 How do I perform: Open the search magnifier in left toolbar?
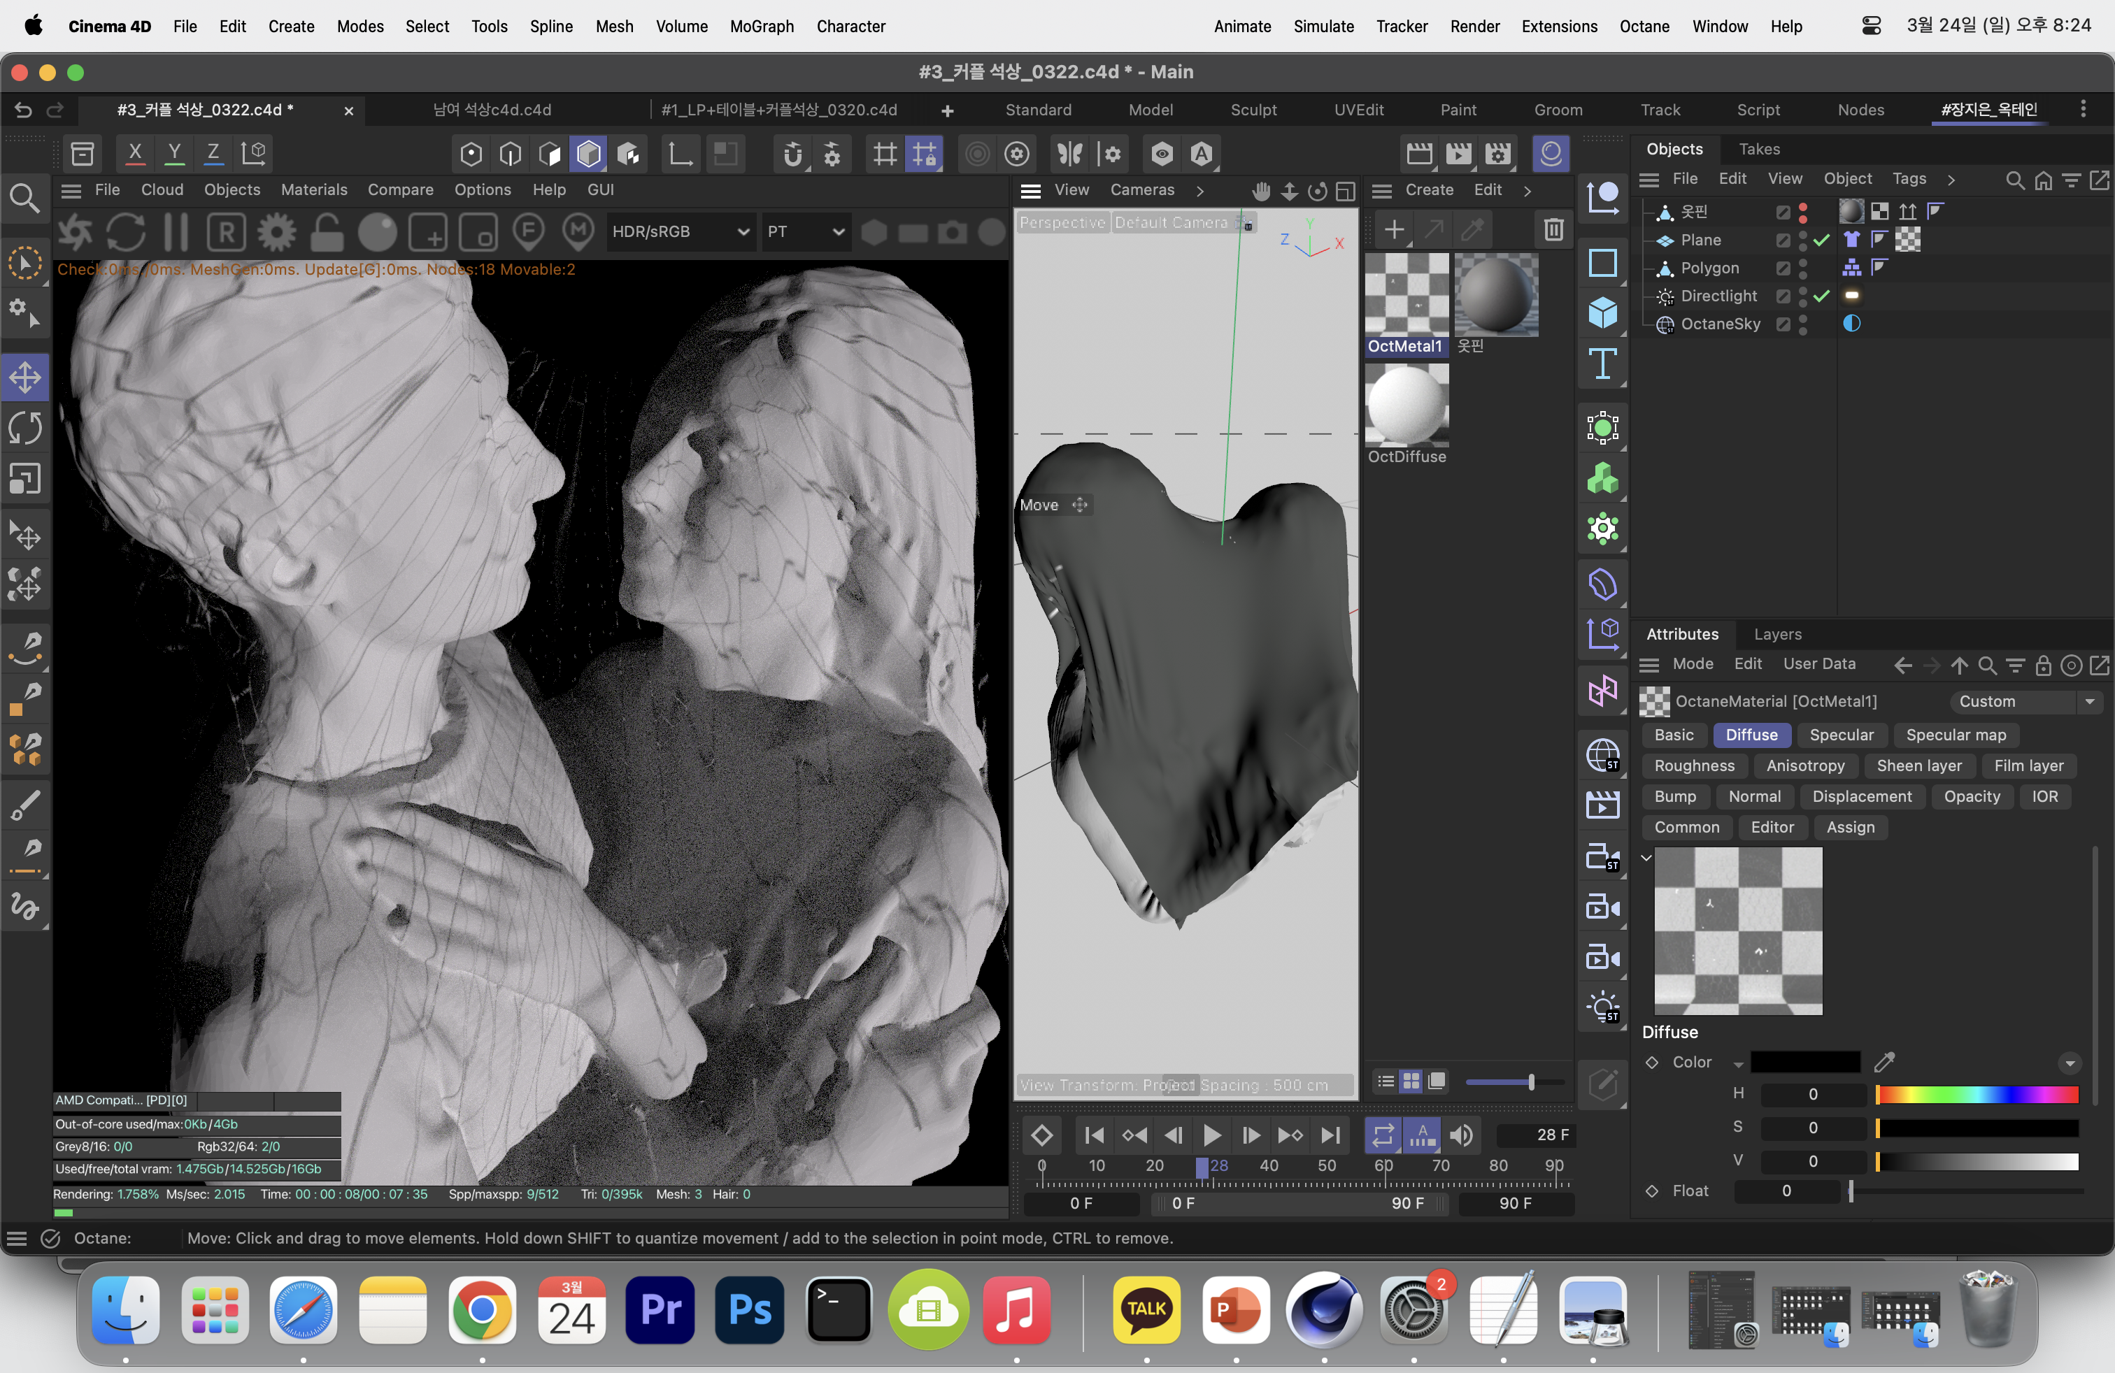point(25,198)
